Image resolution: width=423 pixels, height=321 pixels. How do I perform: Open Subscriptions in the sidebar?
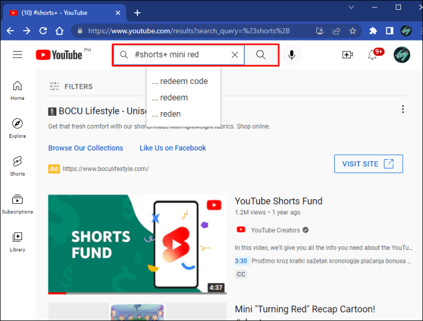click(17, 204)
